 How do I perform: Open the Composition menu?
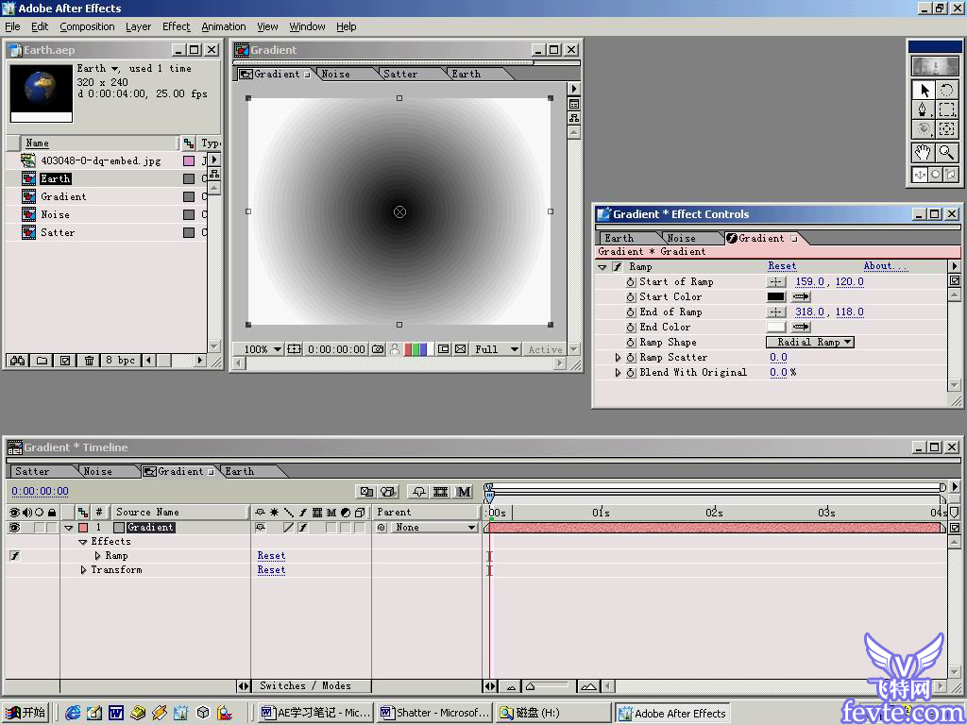(x=87, y=26)
